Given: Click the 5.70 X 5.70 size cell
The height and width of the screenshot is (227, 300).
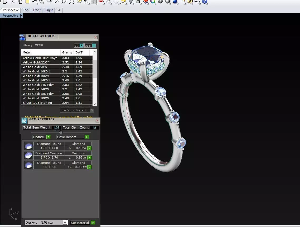Looking at the screenshot, I should (49, 158).
